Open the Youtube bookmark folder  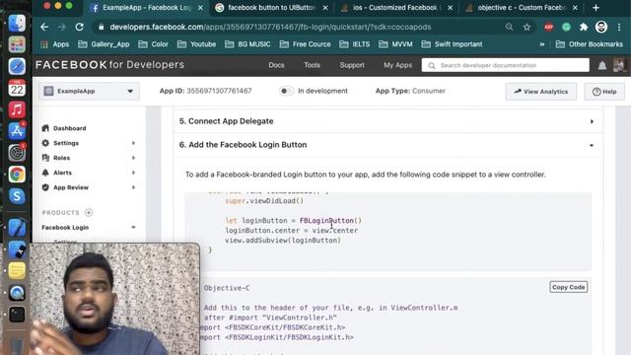tap(197, 44)
